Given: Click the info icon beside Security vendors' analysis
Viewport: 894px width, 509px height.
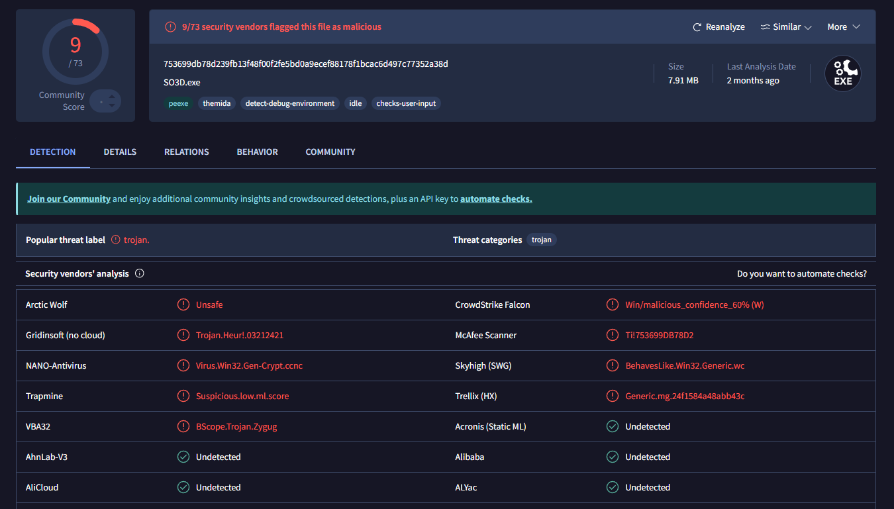Looking at the screenshot, I should click(x=140, y=273).
